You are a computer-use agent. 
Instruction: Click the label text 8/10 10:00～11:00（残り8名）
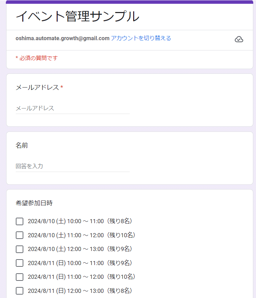pyautogui.click(x=80, y=221)
